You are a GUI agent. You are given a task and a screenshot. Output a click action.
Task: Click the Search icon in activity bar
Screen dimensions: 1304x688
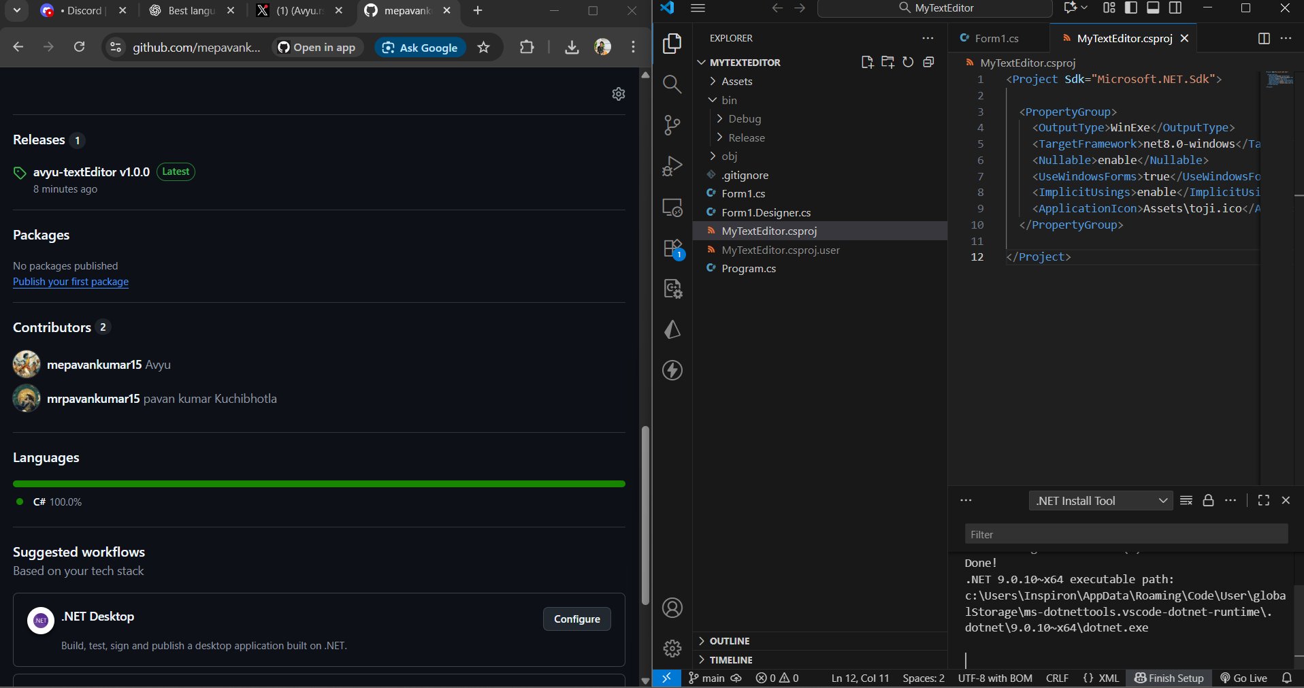(x=672, y=84)
